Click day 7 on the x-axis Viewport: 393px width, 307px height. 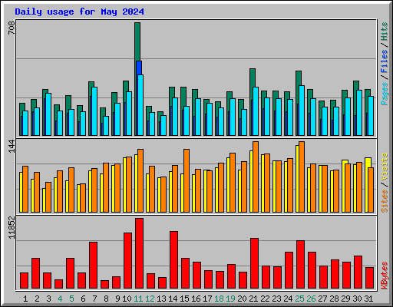tap(94, 299)
